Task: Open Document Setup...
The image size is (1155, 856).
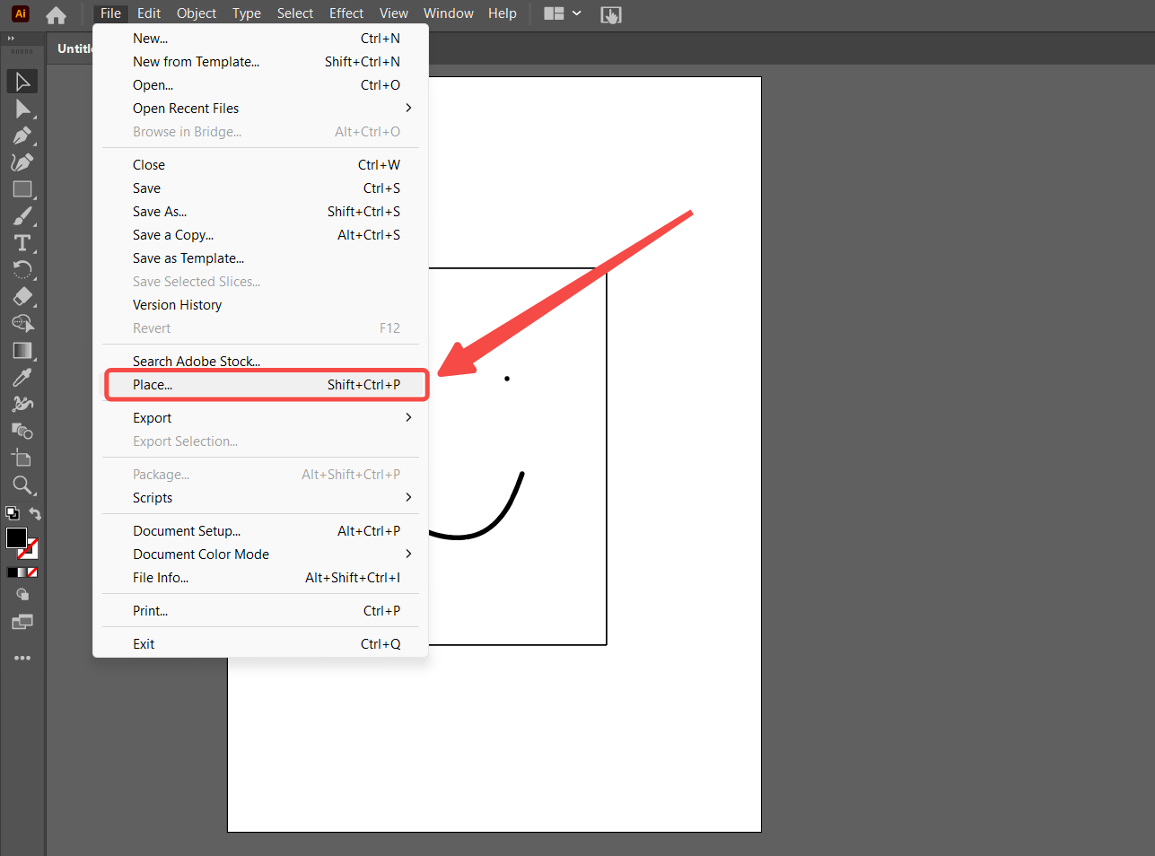Action: point(260,531)
